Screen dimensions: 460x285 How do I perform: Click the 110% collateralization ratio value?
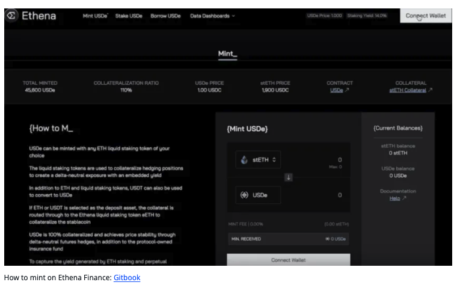click(126, 90)
